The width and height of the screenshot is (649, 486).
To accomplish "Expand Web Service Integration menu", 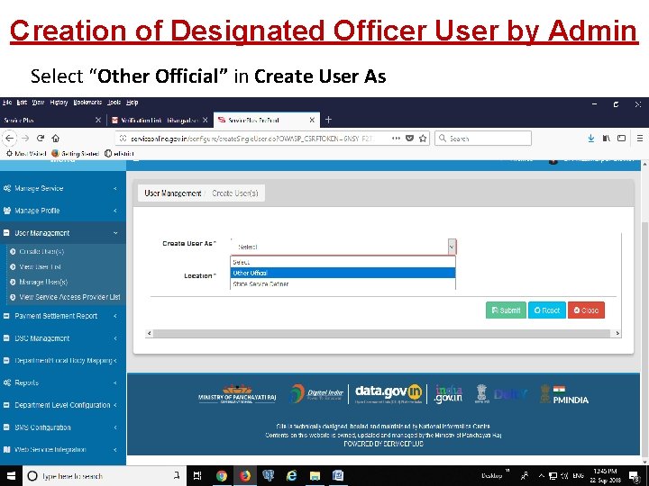I will coord(63,450).
